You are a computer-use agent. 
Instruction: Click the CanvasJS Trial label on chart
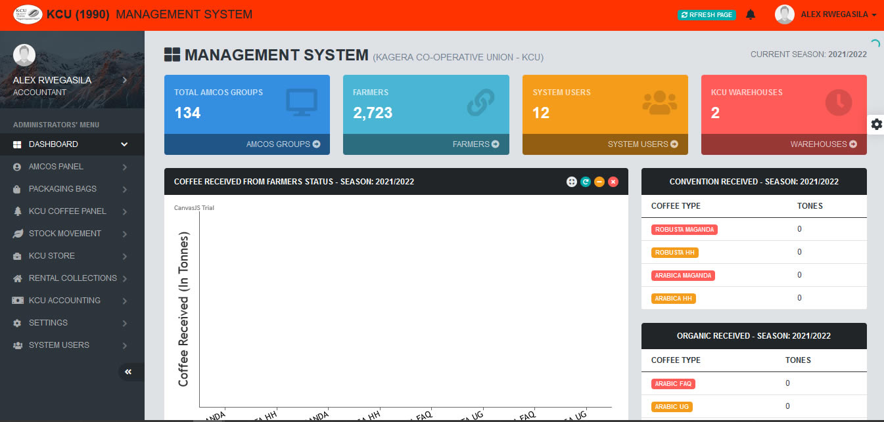click(194, 208)
